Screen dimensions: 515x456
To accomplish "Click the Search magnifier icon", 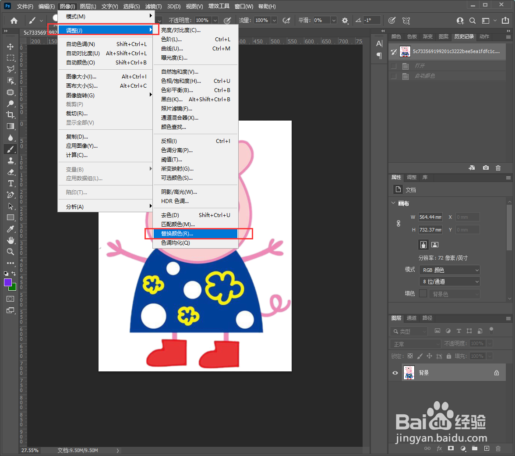I will click(x=472, y=20).
